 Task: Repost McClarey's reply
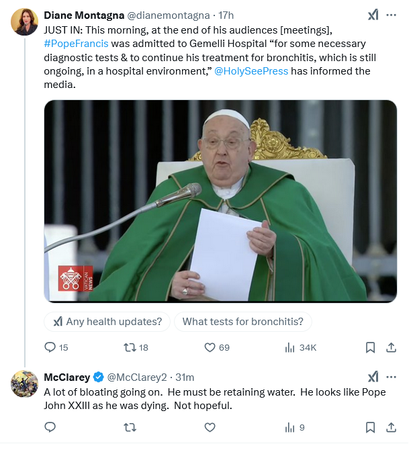(x=130, y=426)
